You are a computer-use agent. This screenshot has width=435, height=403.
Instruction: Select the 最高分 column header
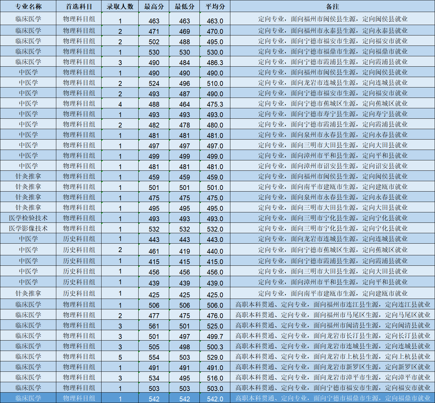[x=154, y=7]
